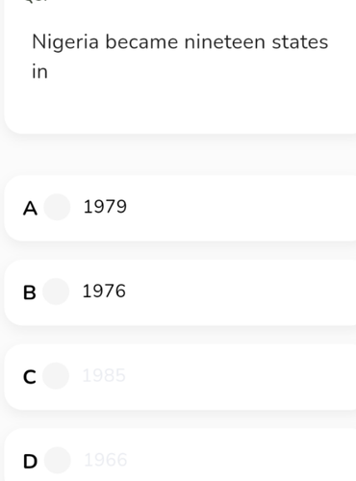The image size is (356, 481).
Task: Click the letter B label
Action: click(30, 292)
